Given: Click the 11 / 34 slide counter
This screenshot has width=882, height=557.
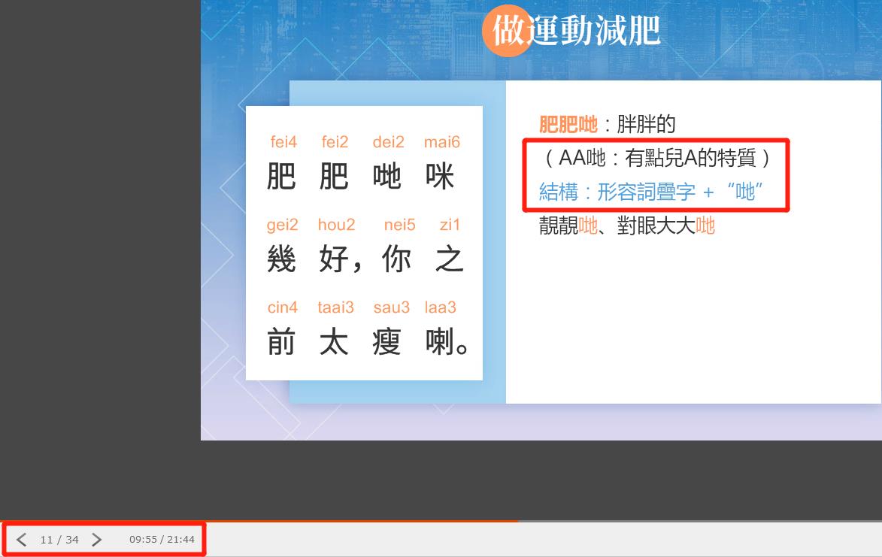Looking at the screenshot, I should (59, 540).
